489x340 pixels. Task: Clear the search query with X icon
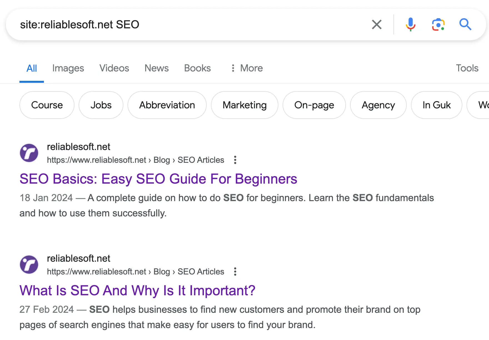pos(376,24)
